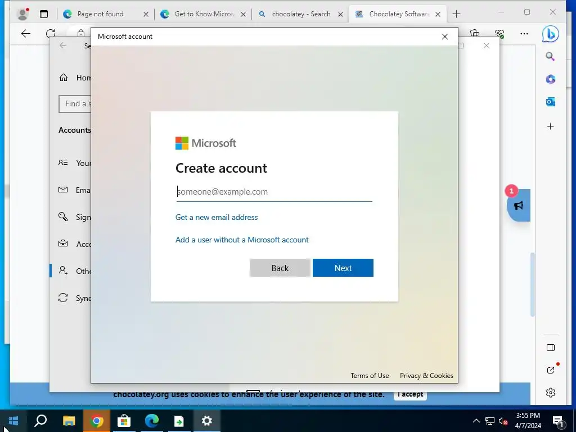Viewport: 576px width, 432px height.
Task: Open Google Chrome from taskbar
Action: [96, 421]
